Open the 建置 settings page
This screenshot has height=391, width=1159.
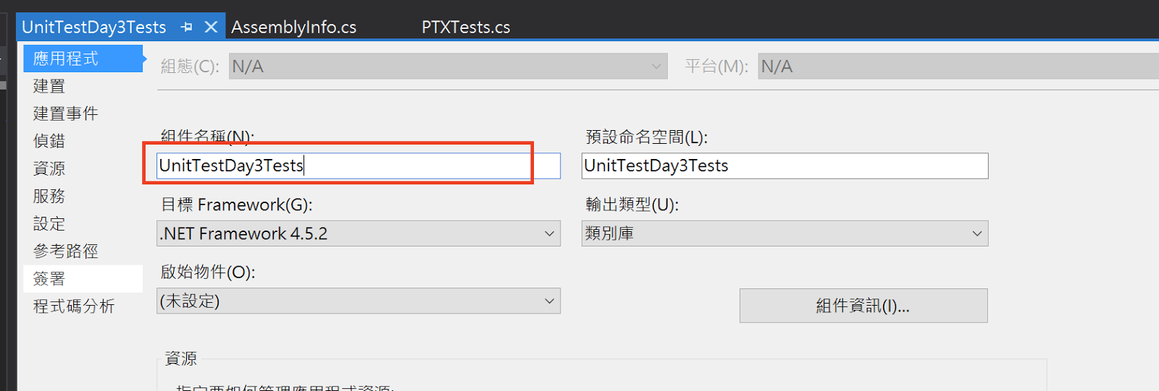[49, 86]
